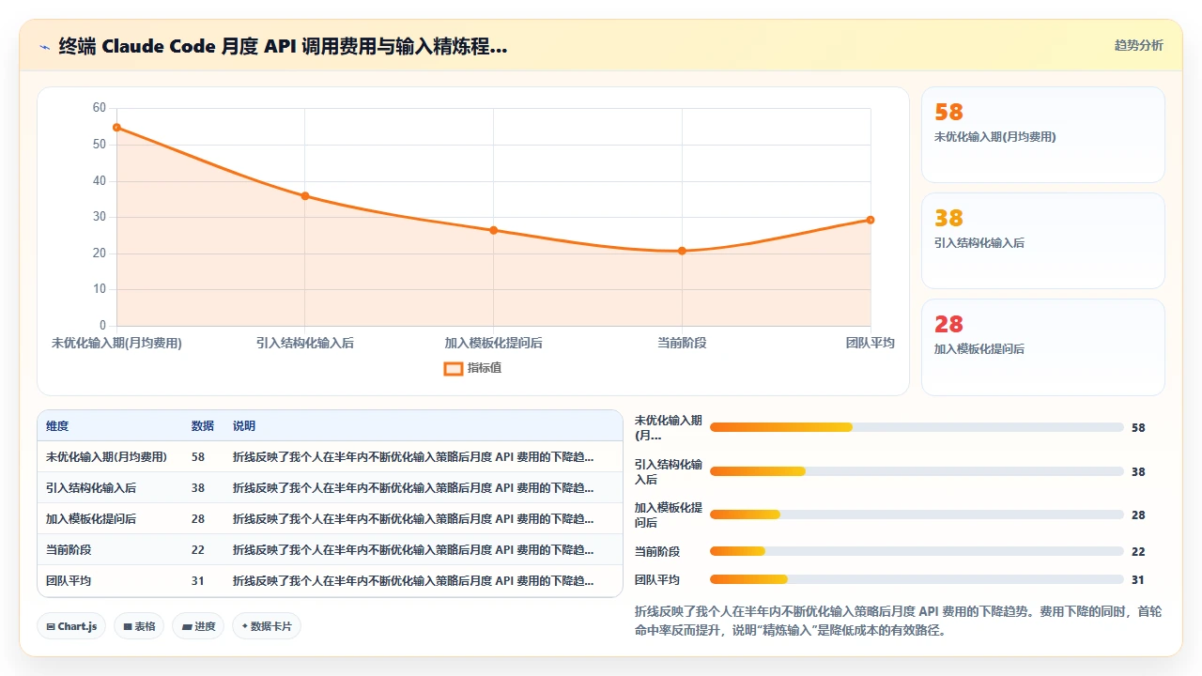Image resolution: width=1202 pixels, height=676 pixels.
Task: Click the value 22 beside the 当前阶段 progress bar
Action: [x=1138, y=552]
